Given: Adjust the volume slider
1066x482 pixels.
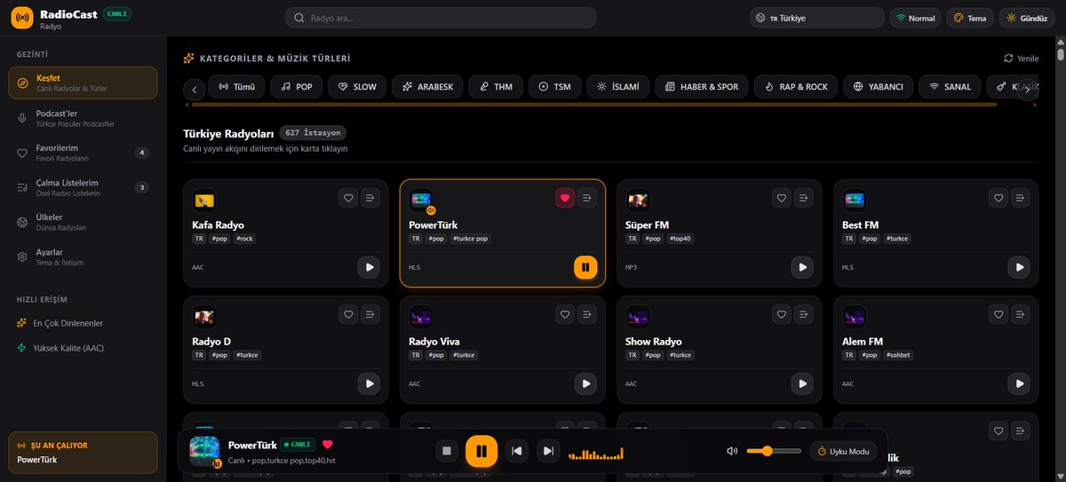Looking at the screenshot, I should [773, 451].
